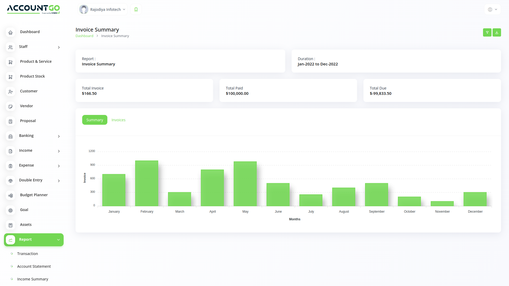Open the Rajodiya Infotech company dropdown
This screenshot has height=286, width=509.
(102, 9)
